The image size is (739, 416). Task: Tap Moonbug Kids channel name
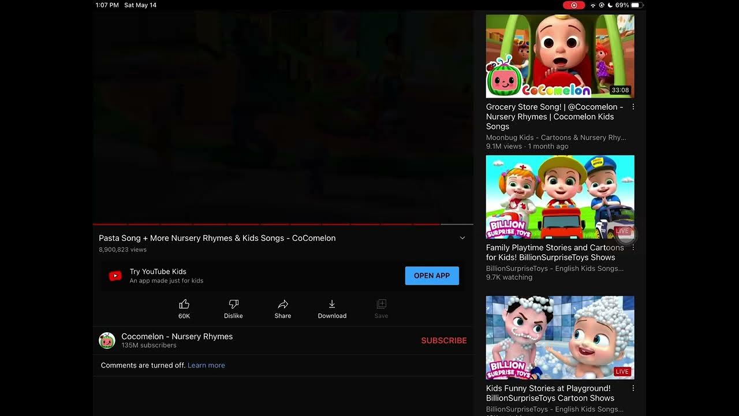coord(556,138)
